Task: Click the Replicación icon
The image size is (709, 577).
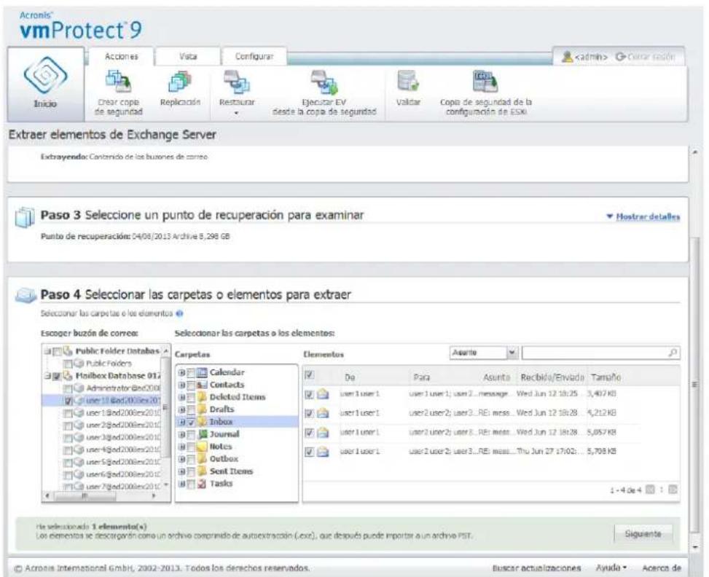Action: [179, 82]
